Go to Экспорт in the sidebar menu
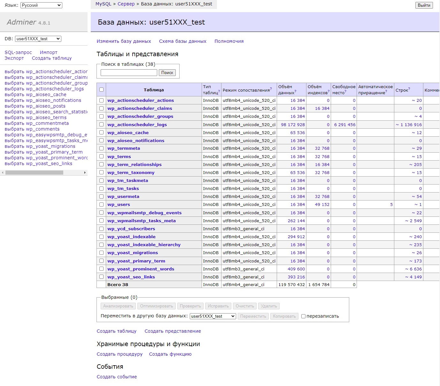 point(14,58)
